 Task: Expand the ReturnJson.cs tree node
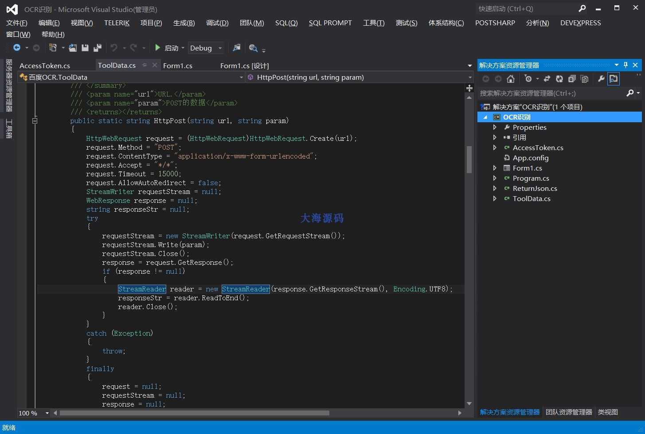pyautogui.click(x=495, y=188)
